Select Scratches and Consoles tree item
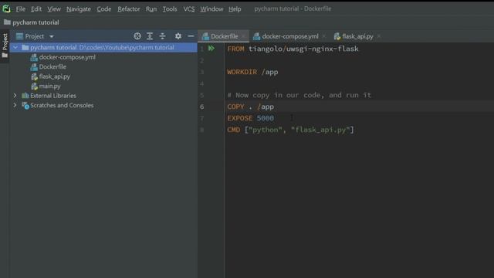 click(62, 105)
